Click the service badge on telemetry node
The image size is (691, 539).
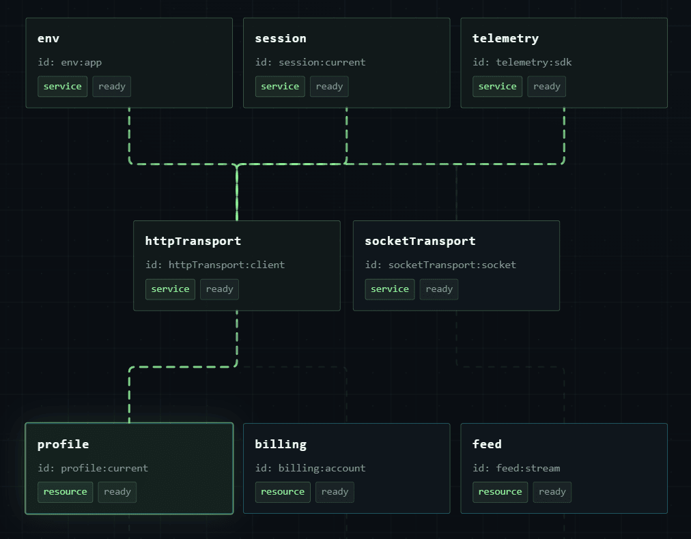(498, 87)
